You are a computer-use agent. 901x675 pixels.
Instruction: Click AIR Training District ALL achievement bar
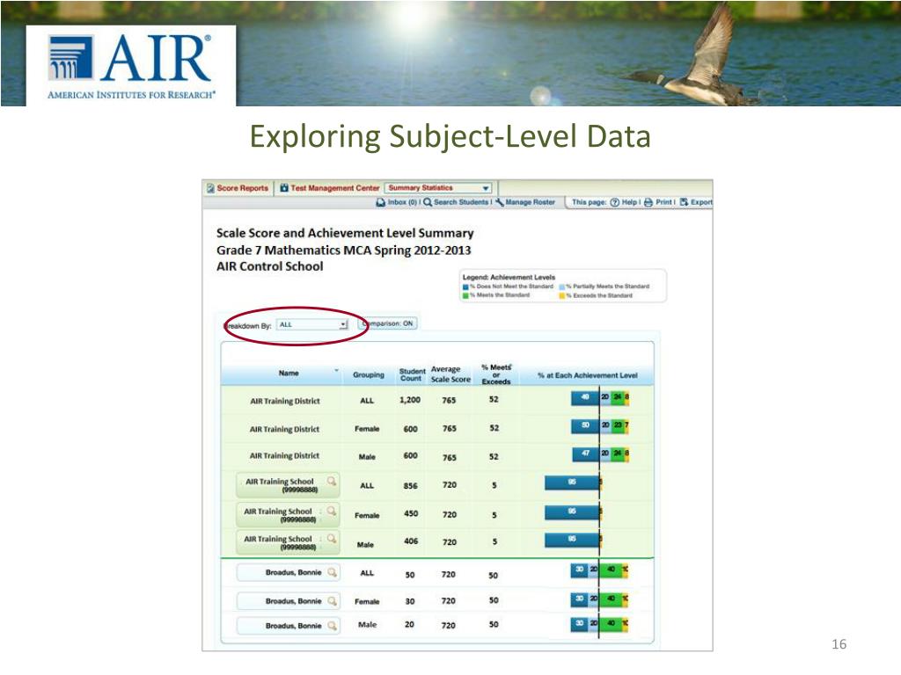tap(600, 398)
